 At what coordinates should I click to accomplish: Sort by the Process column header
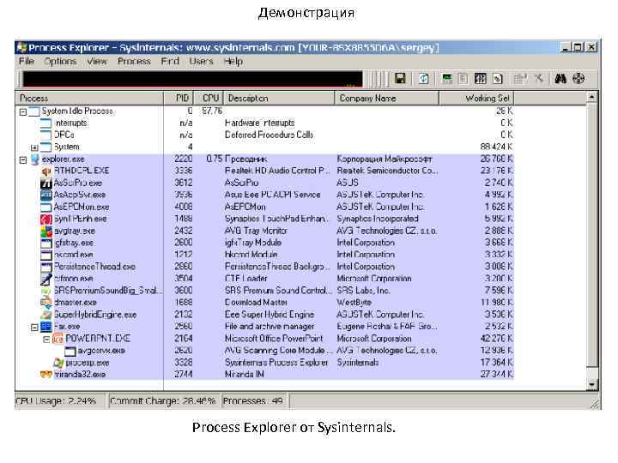(x=89, y=98)
